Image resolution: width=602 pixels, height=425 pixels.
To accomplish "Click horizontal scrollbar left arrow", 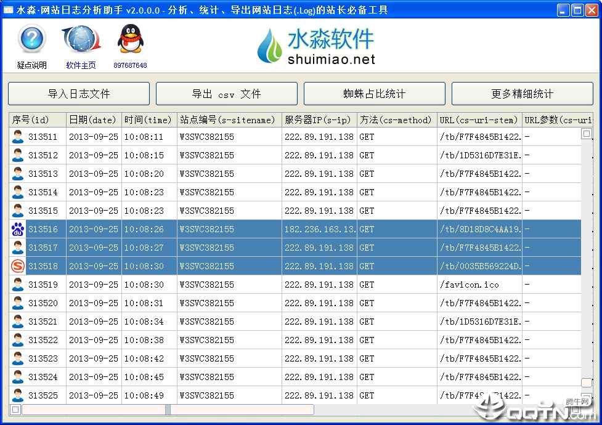I will tap(15, 410).
